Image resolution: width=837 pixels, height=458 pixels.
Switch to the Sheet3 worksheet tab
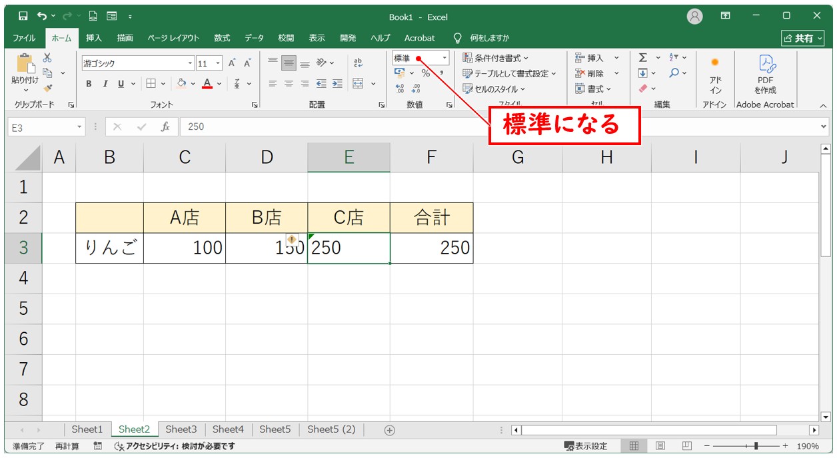181,429
